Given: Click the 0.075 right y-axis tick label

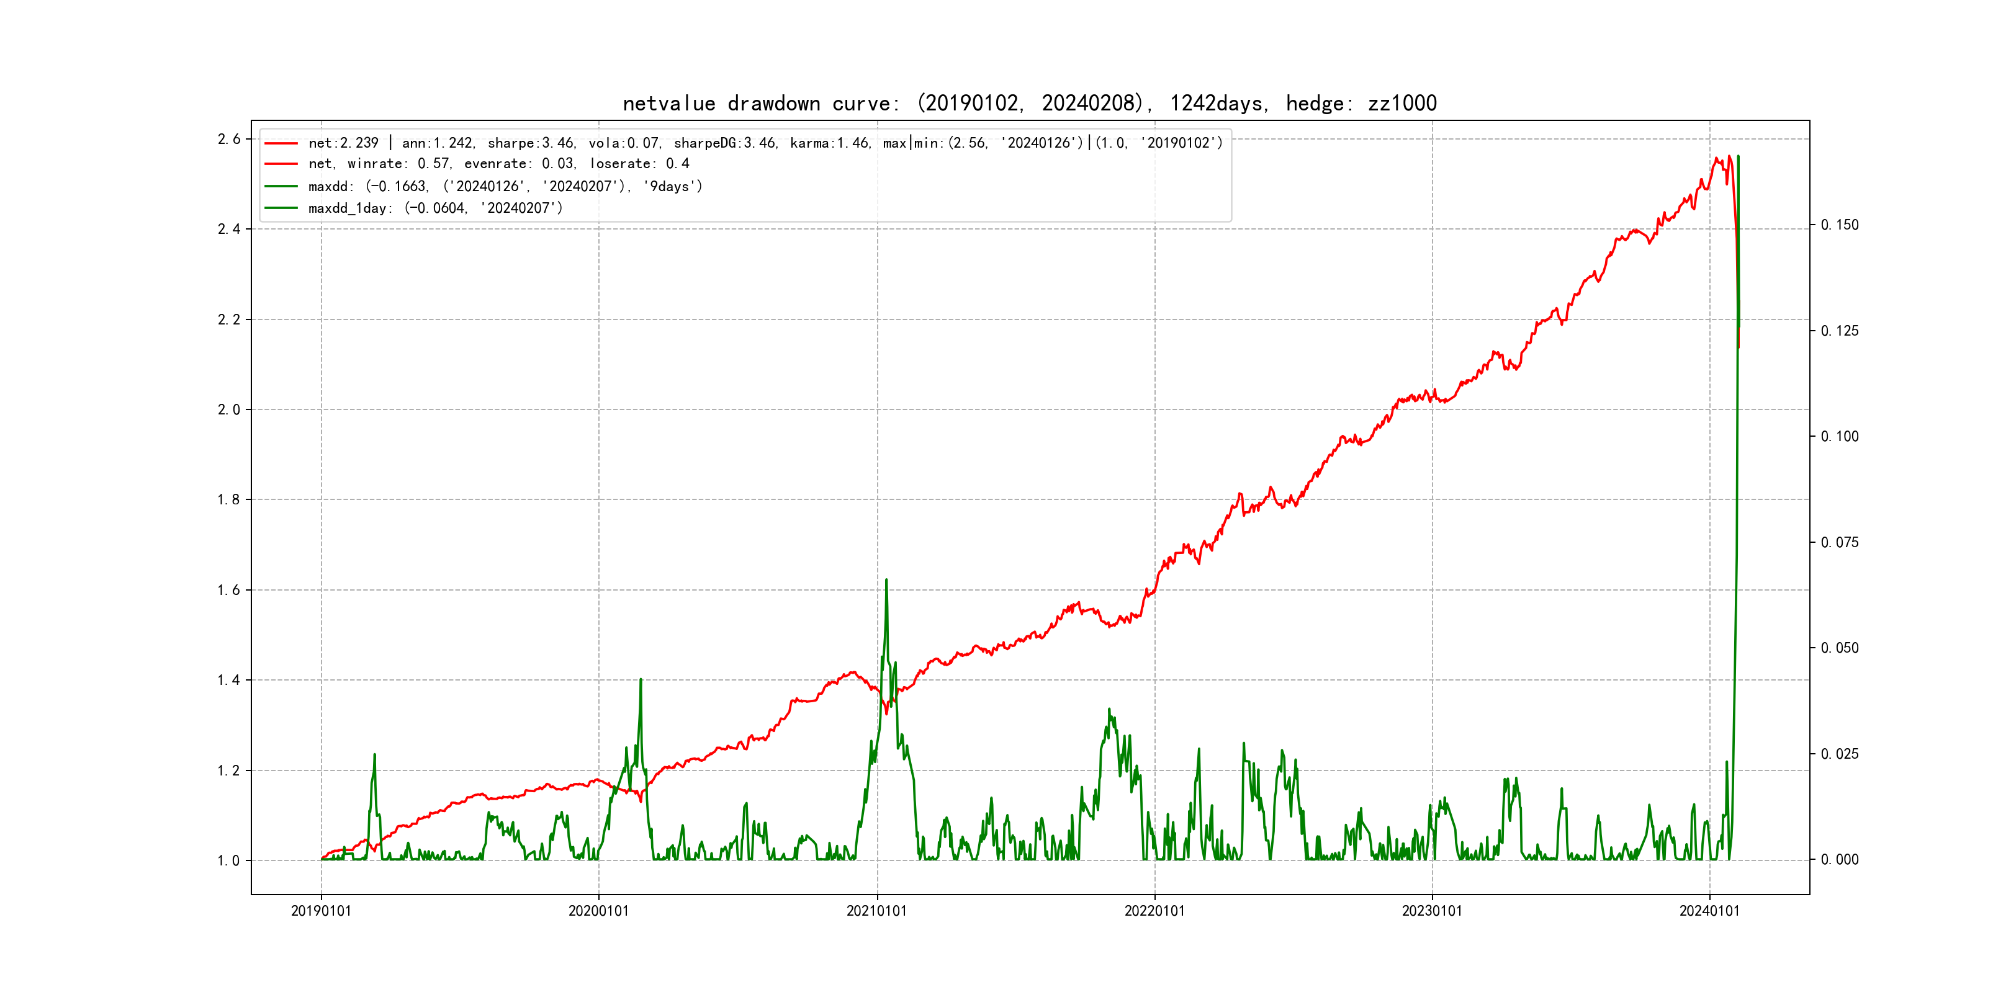Looking at the screenshot, I should click(x=1839, y=542).
